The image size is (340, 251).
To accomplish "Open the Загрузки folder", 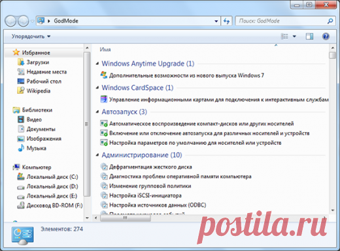I will coord(38,62).
